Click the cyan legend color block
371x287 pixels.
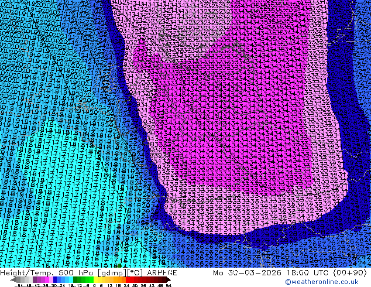click(71, 280)
